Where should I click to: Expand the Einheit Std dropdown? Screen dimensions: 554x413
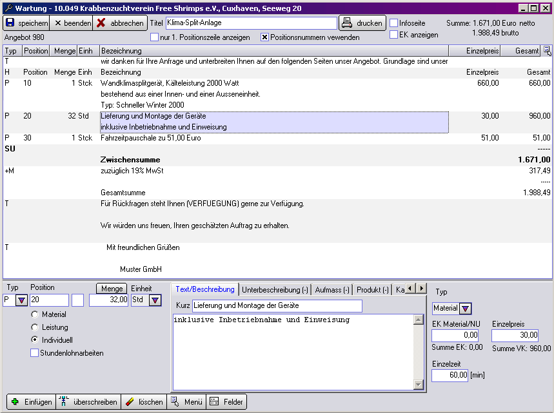point(155,300)
